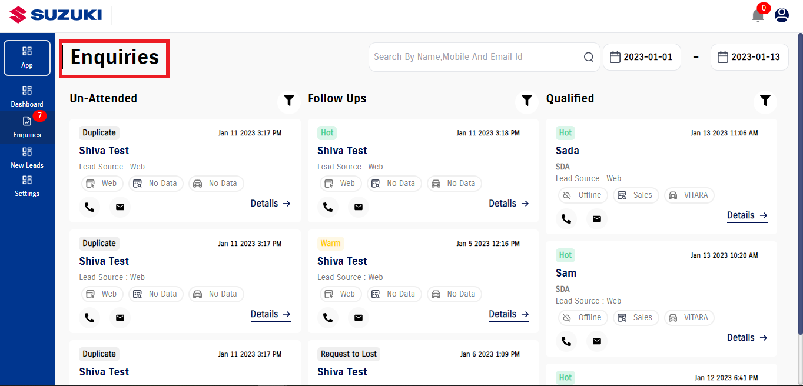Image resolution: width=803 pixels, height=386 pixels.
Task: Open the end date picker 2023-01-13
Action: pos(749,57)
